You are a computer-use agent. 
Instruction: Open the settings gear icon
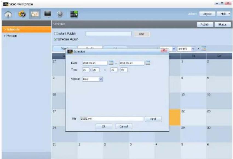(x=60, y=14)
